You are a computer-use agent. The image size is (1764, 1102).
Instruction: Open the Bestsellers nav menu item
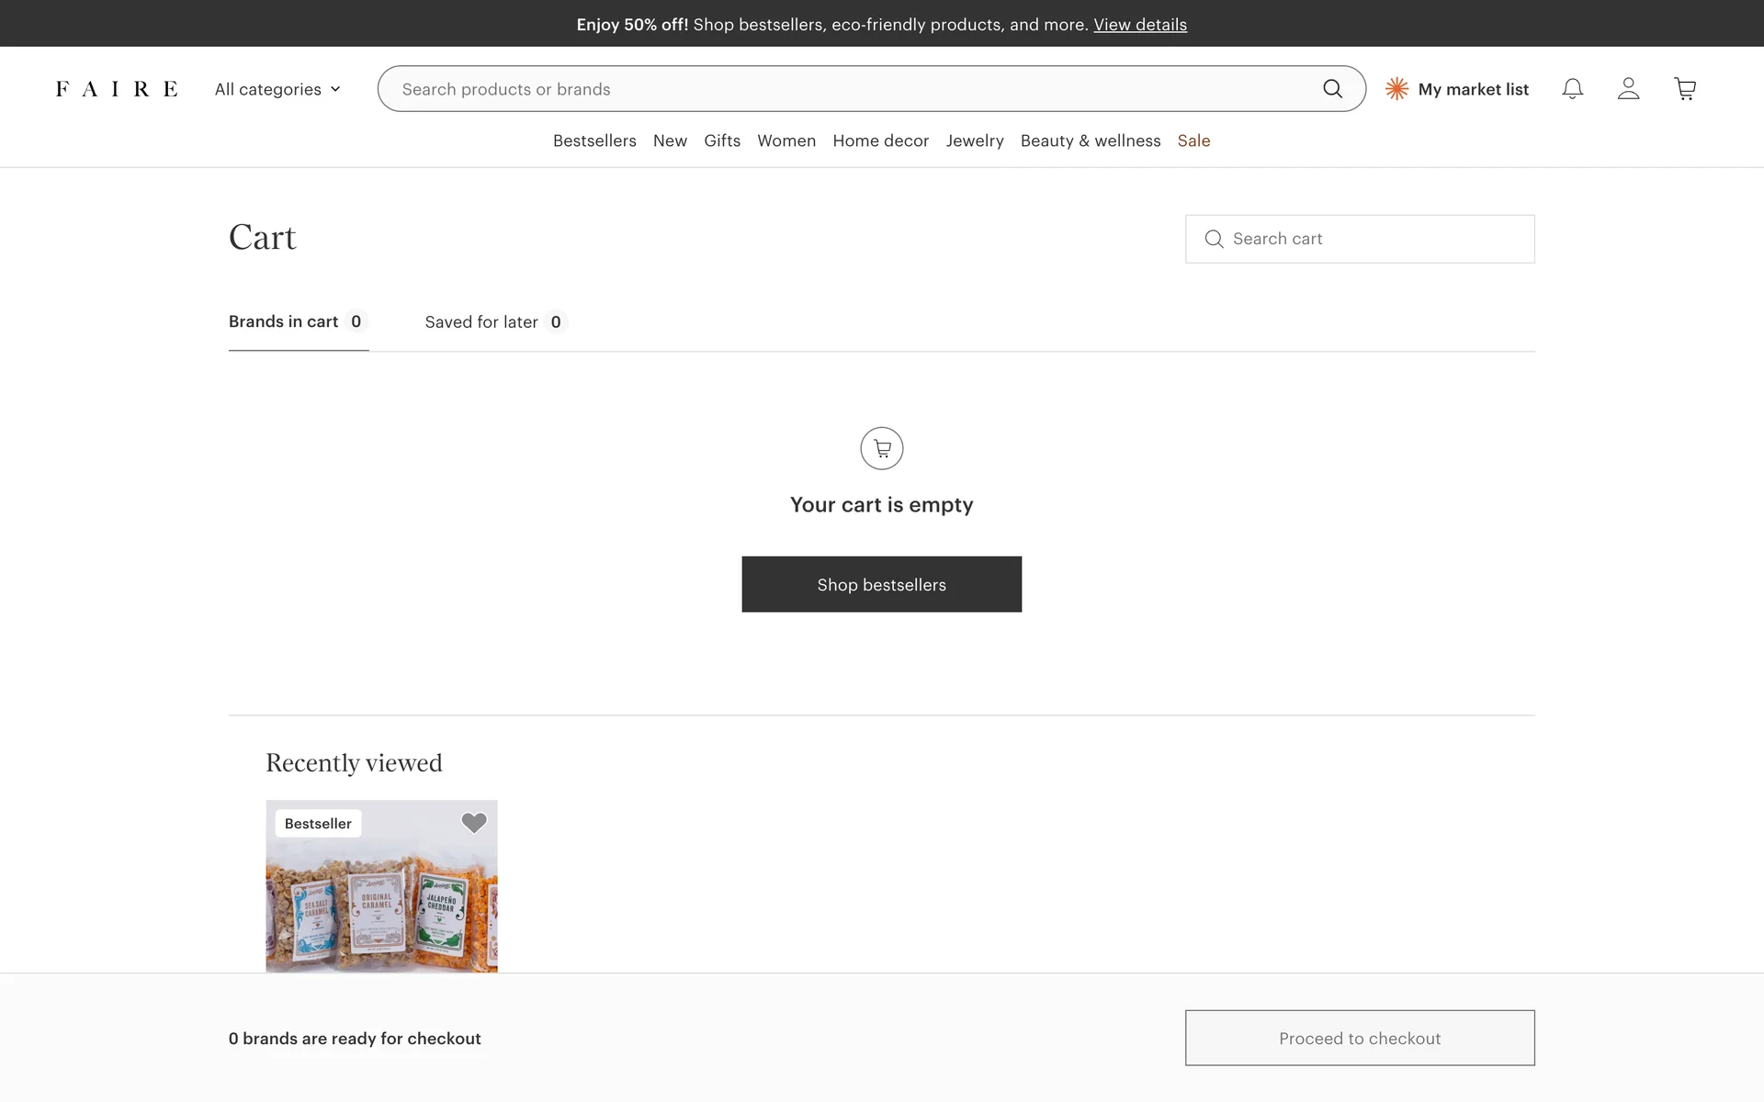pyautogui.click(x=594, y=141)
